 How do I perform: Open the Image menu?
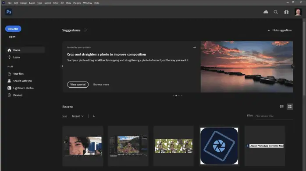(x=23, y=3)
